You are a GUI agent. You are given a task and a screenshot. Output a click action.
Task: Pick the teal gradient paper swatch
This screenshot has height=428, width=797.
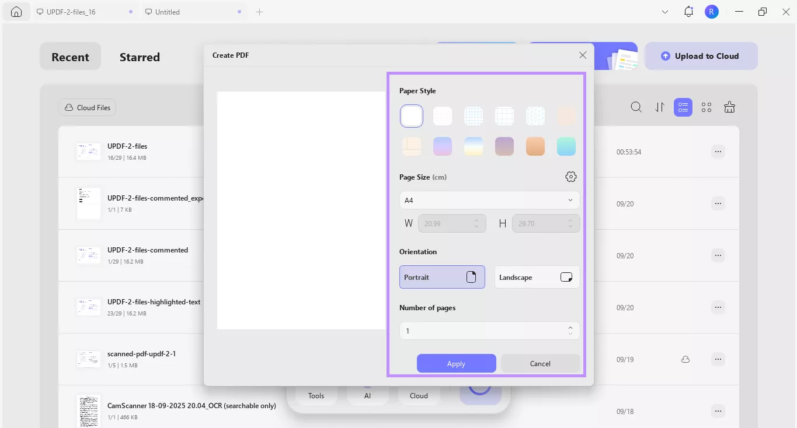coord(566,146)
